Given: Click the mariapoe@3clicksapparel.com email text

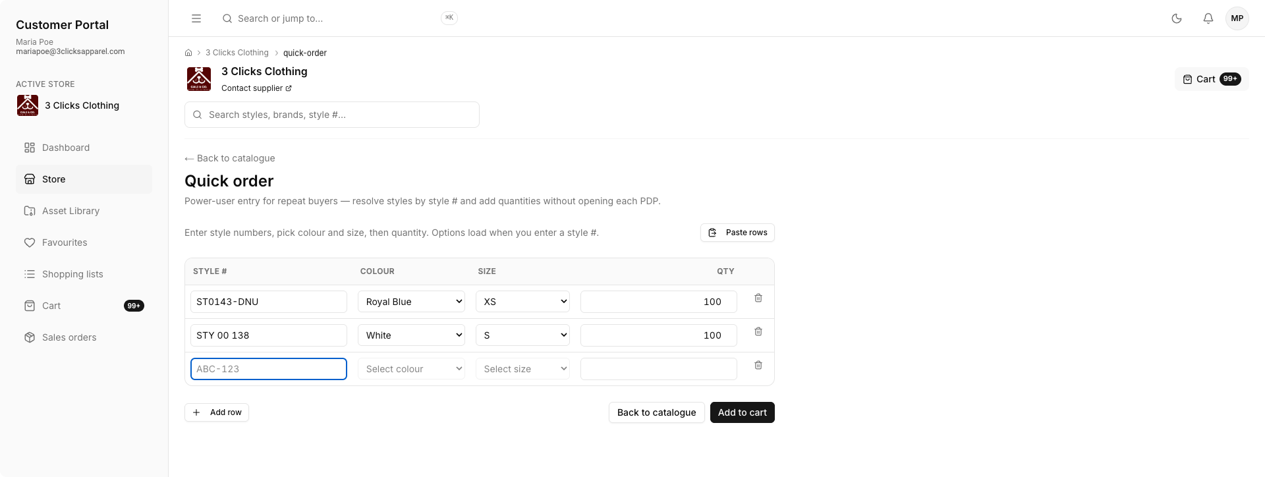Looking at the screenshot, I should click(70, 51).
